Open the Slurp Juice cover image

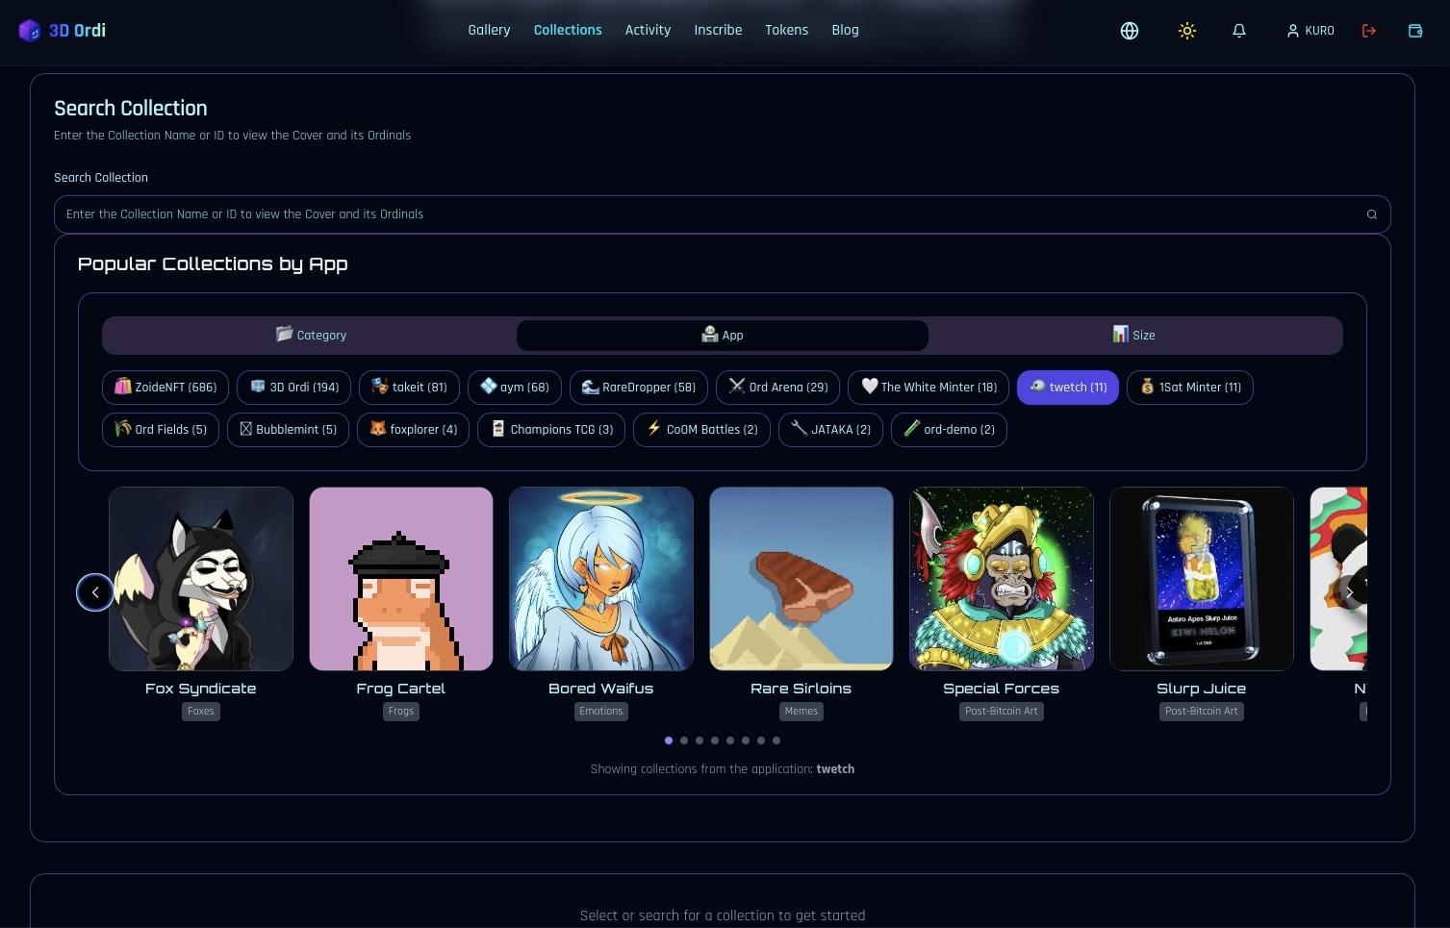1202,579
